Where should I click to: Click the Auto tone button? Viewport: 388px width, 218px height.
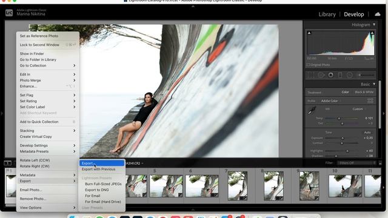367,133
